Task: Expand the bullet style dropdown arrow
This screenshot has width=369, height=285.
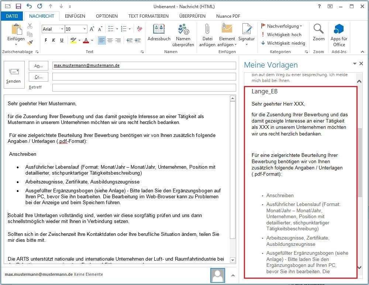Action: (x=117, y=29)
